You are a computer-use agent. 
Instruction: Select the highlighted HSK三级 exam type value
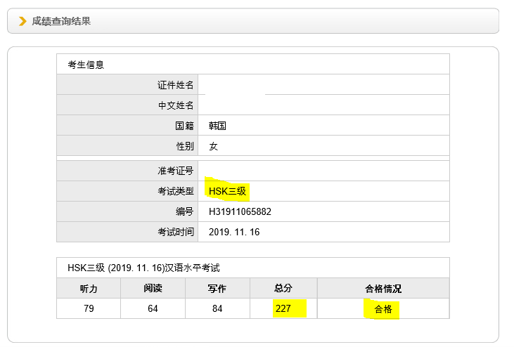[x=227, y=191]
